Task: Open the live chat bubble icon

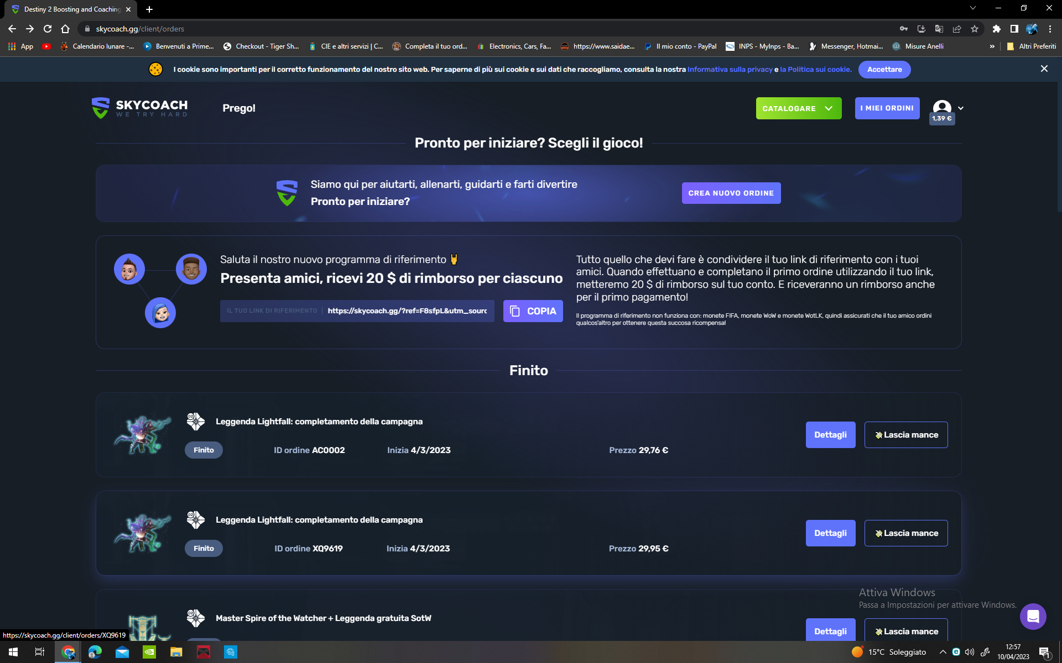Action: point(1033,617)
